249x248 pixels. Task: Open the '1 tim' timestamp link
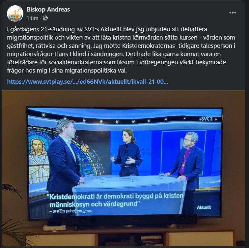coord(33,18)
